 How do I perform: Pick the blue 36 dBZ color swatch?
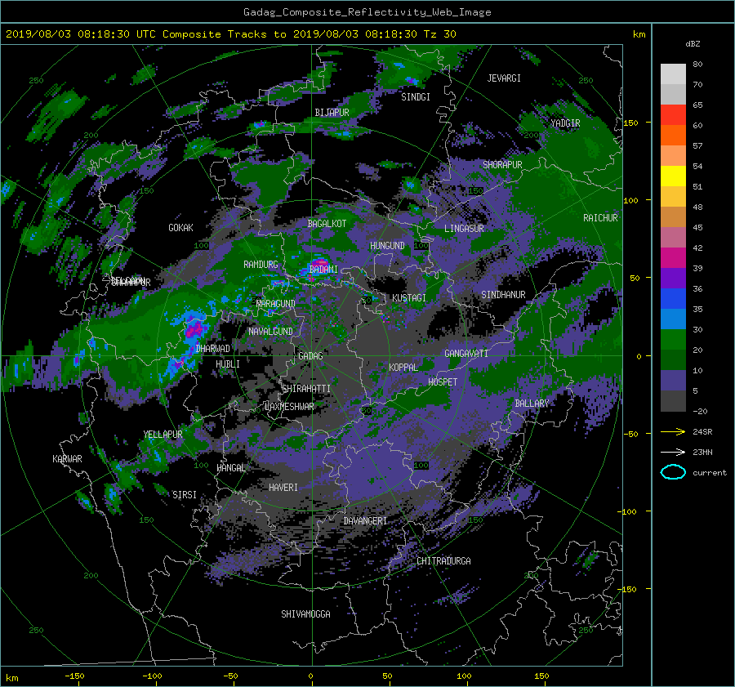(x=673, y=298)
